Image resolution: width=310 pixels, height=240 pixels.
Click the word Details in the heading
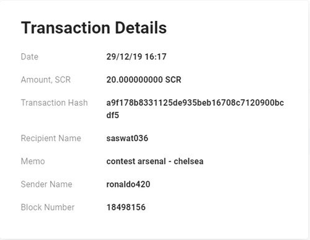click(x=141, y=28)
